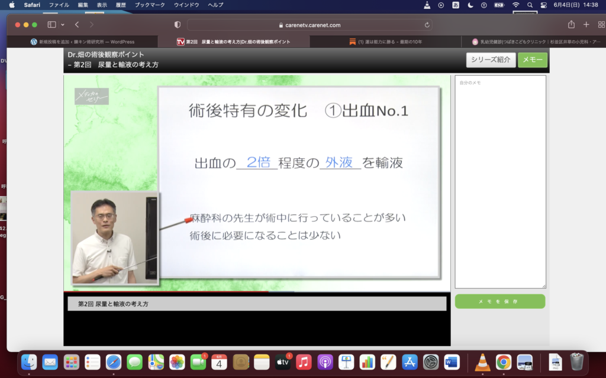Open the 履歴 menu
Screen dimensions: 606x378
click(x=121, y=5)
